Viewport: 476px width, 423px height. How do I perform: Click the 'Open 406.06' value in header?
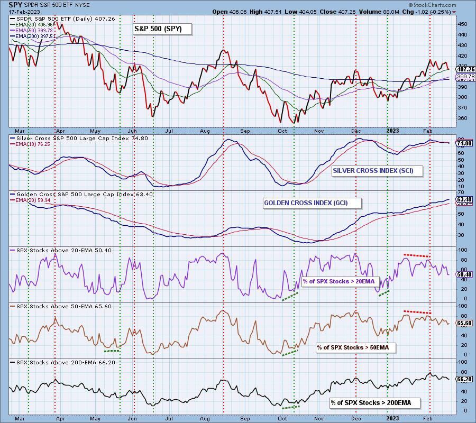point(230,12)
